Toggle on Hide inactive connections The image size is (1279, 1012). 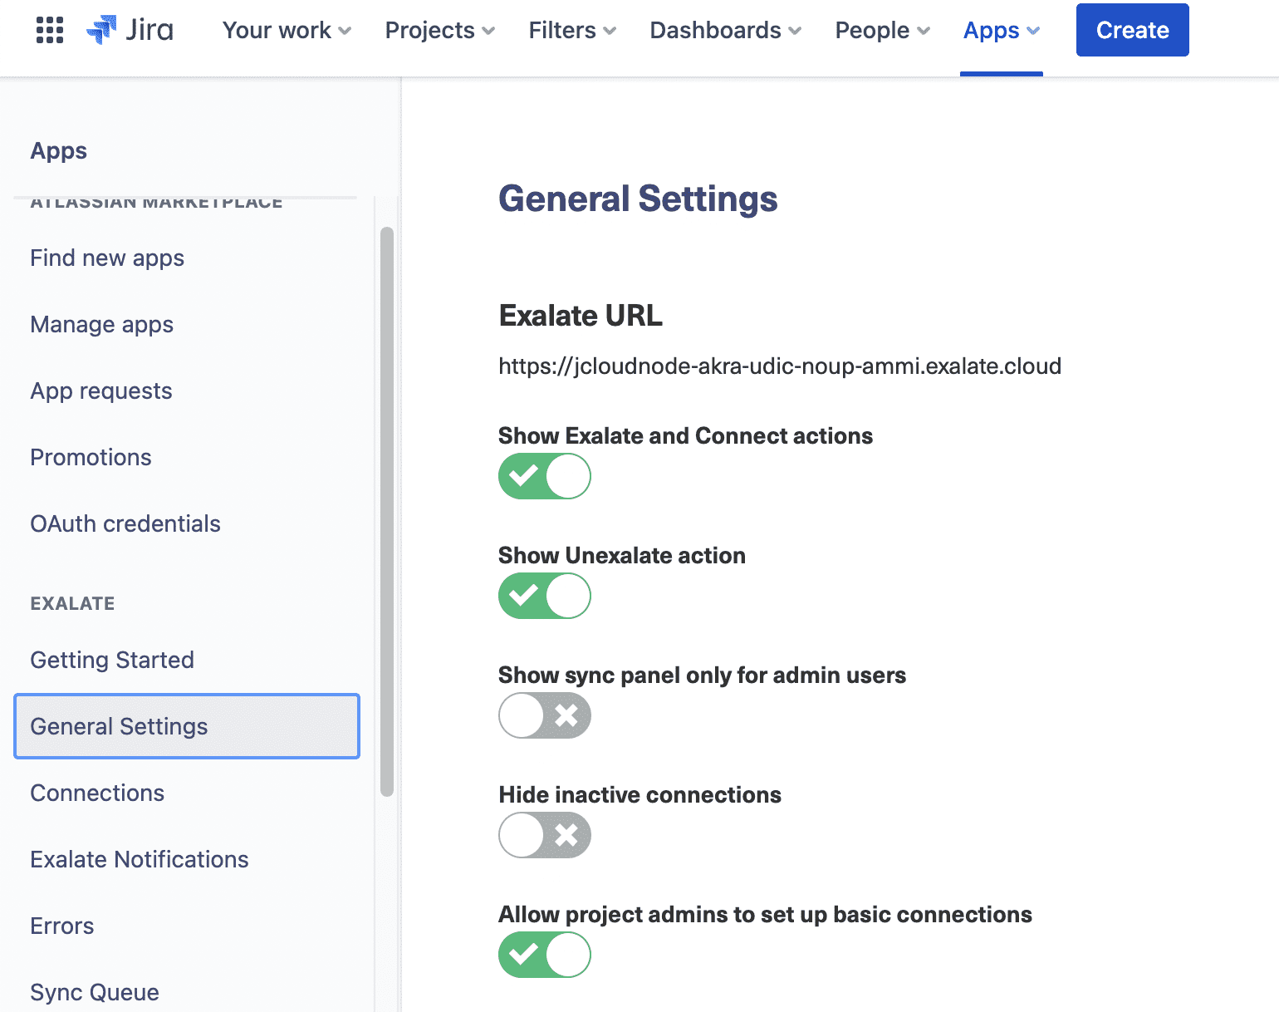[544, 835]
